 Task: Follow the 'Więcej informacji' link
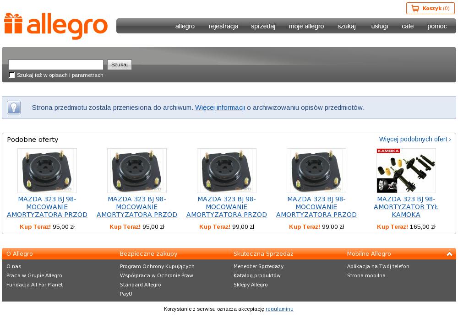(x=220, y=108)
